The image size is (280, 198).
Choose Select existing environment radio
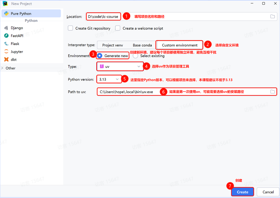(x=135, y=56)
